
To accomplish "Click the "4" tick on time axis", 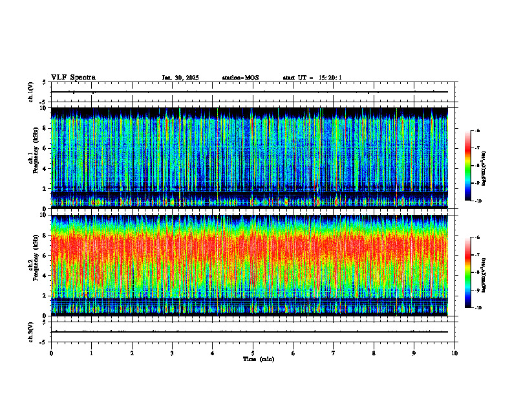I will pyautogui.click(x=213, y=353).
